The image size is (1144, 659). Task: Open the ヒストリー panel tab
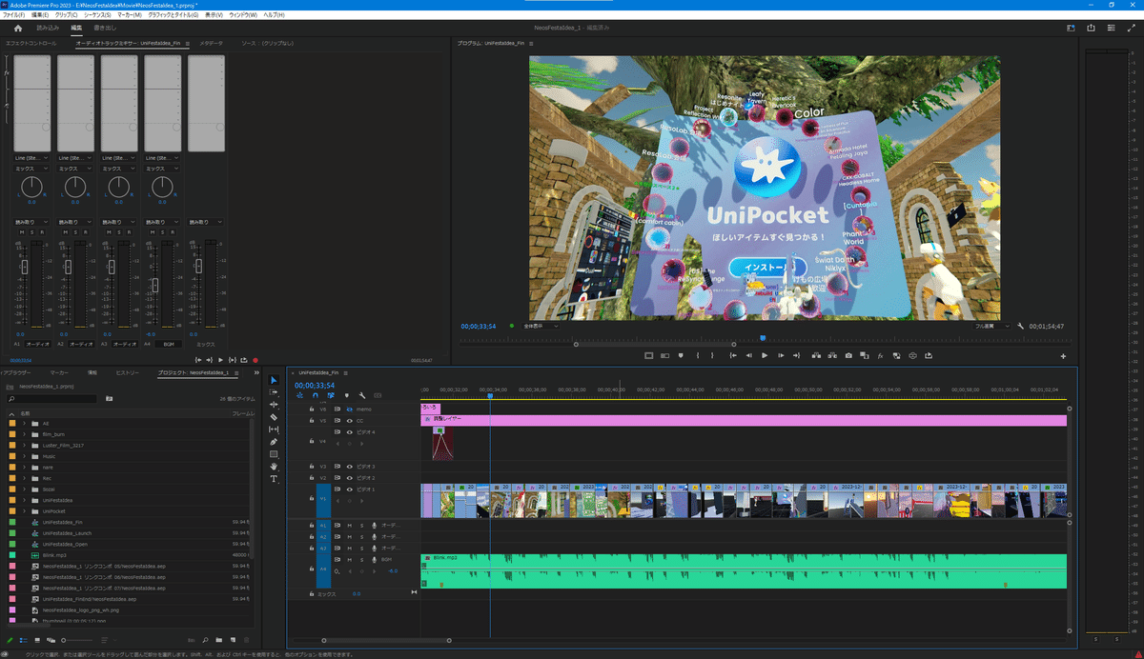point(128,372)
